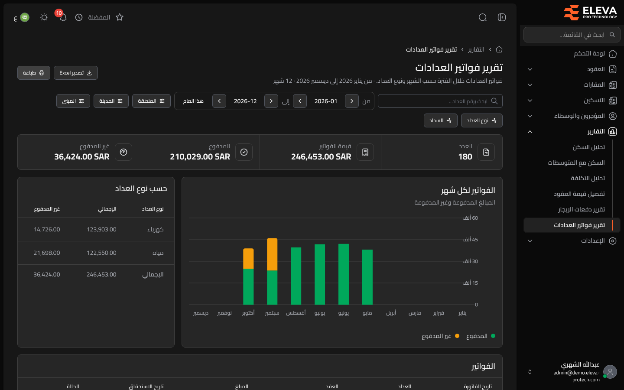Click the غير المدفوع gauge icon
The image size is (624, 390).
(x=123, y=152)
